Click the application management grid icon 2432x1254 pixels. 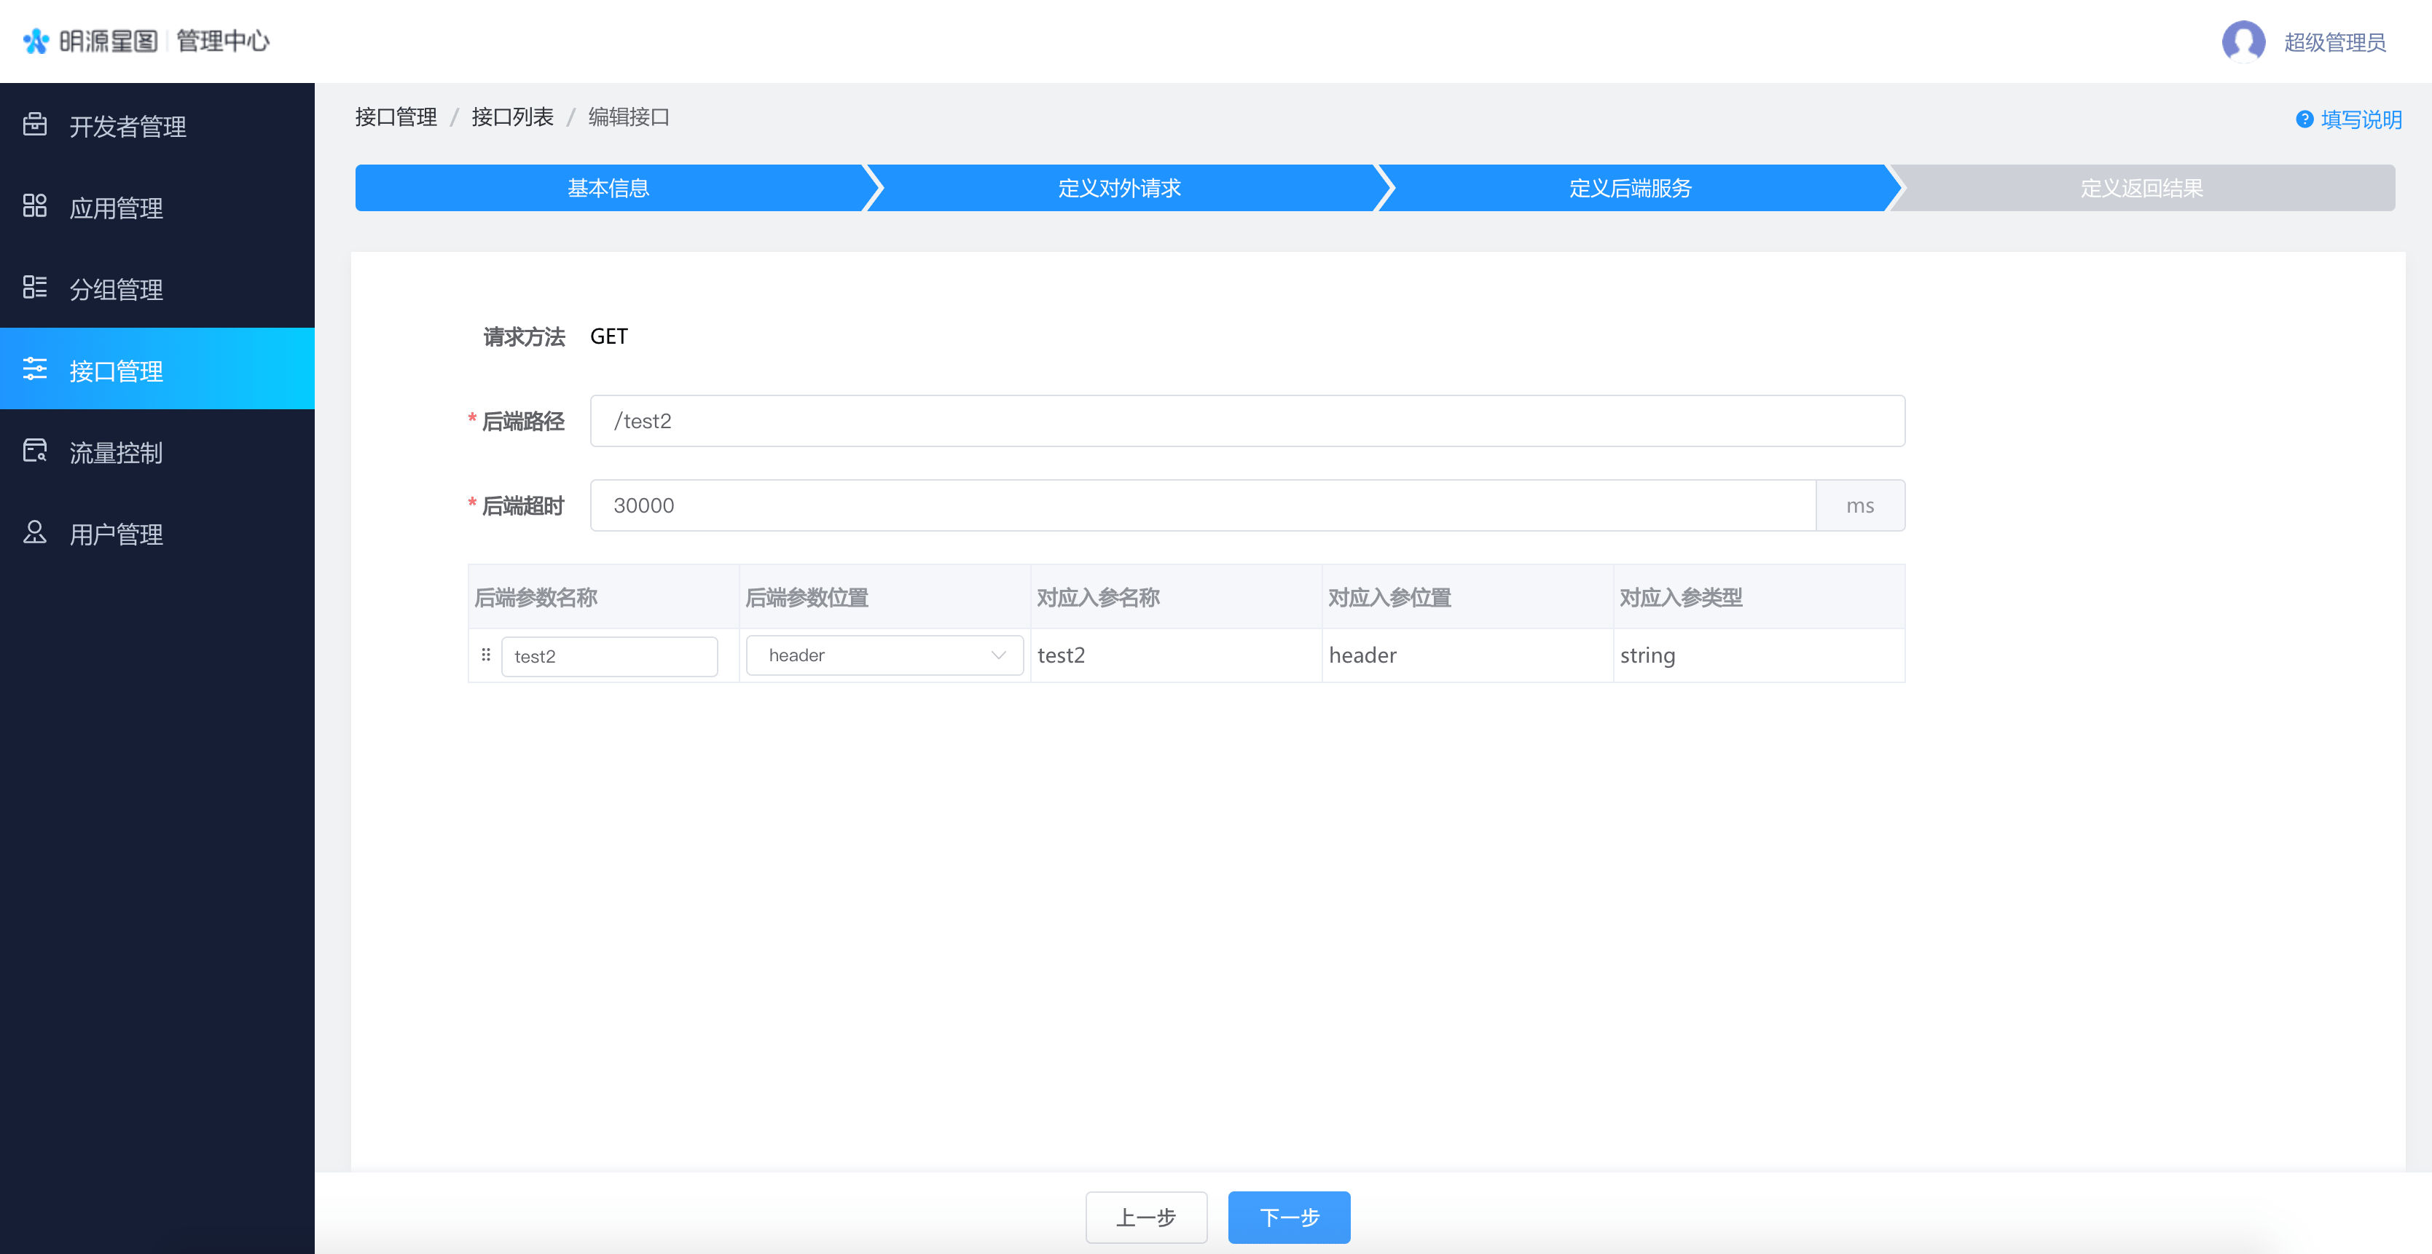[x=35, y=205]
